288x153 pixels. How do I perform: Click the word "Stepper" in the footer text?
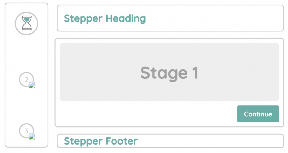tap(83, 141)
